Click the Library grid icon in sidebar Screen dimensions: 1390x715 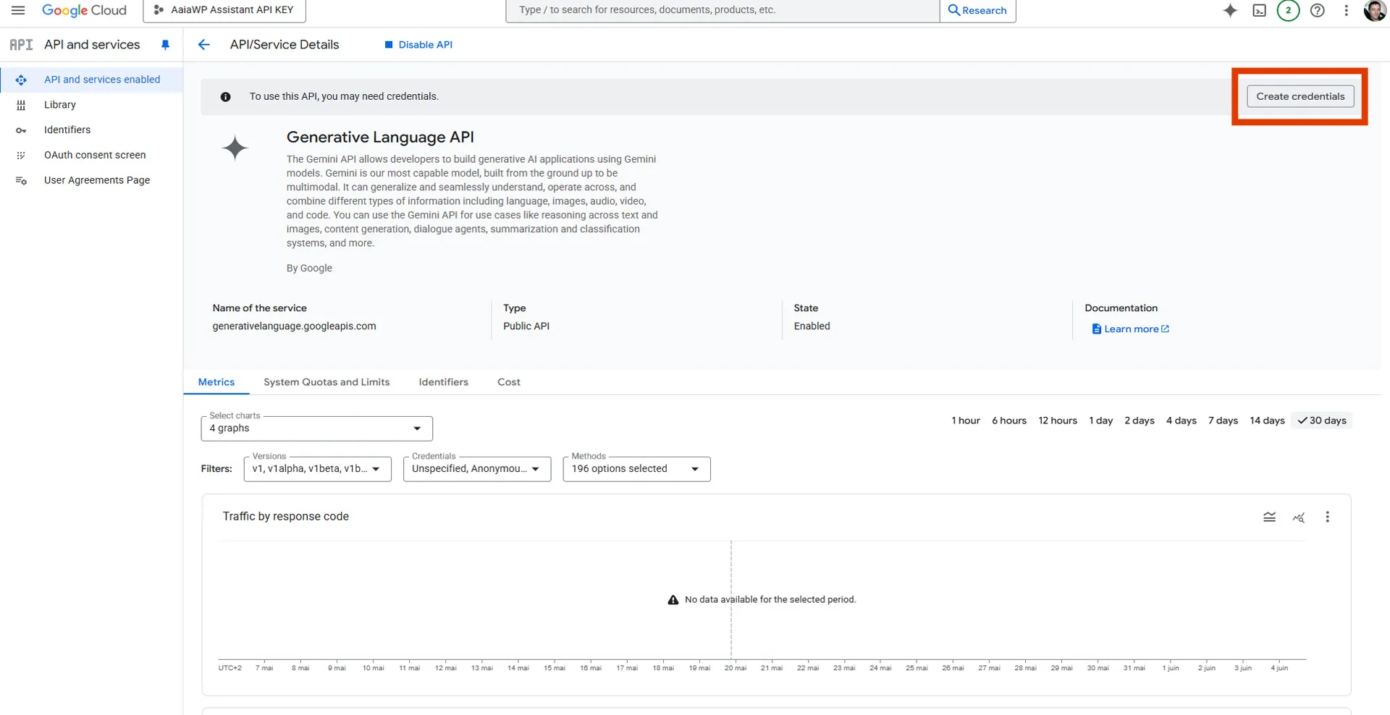point(21,106)
